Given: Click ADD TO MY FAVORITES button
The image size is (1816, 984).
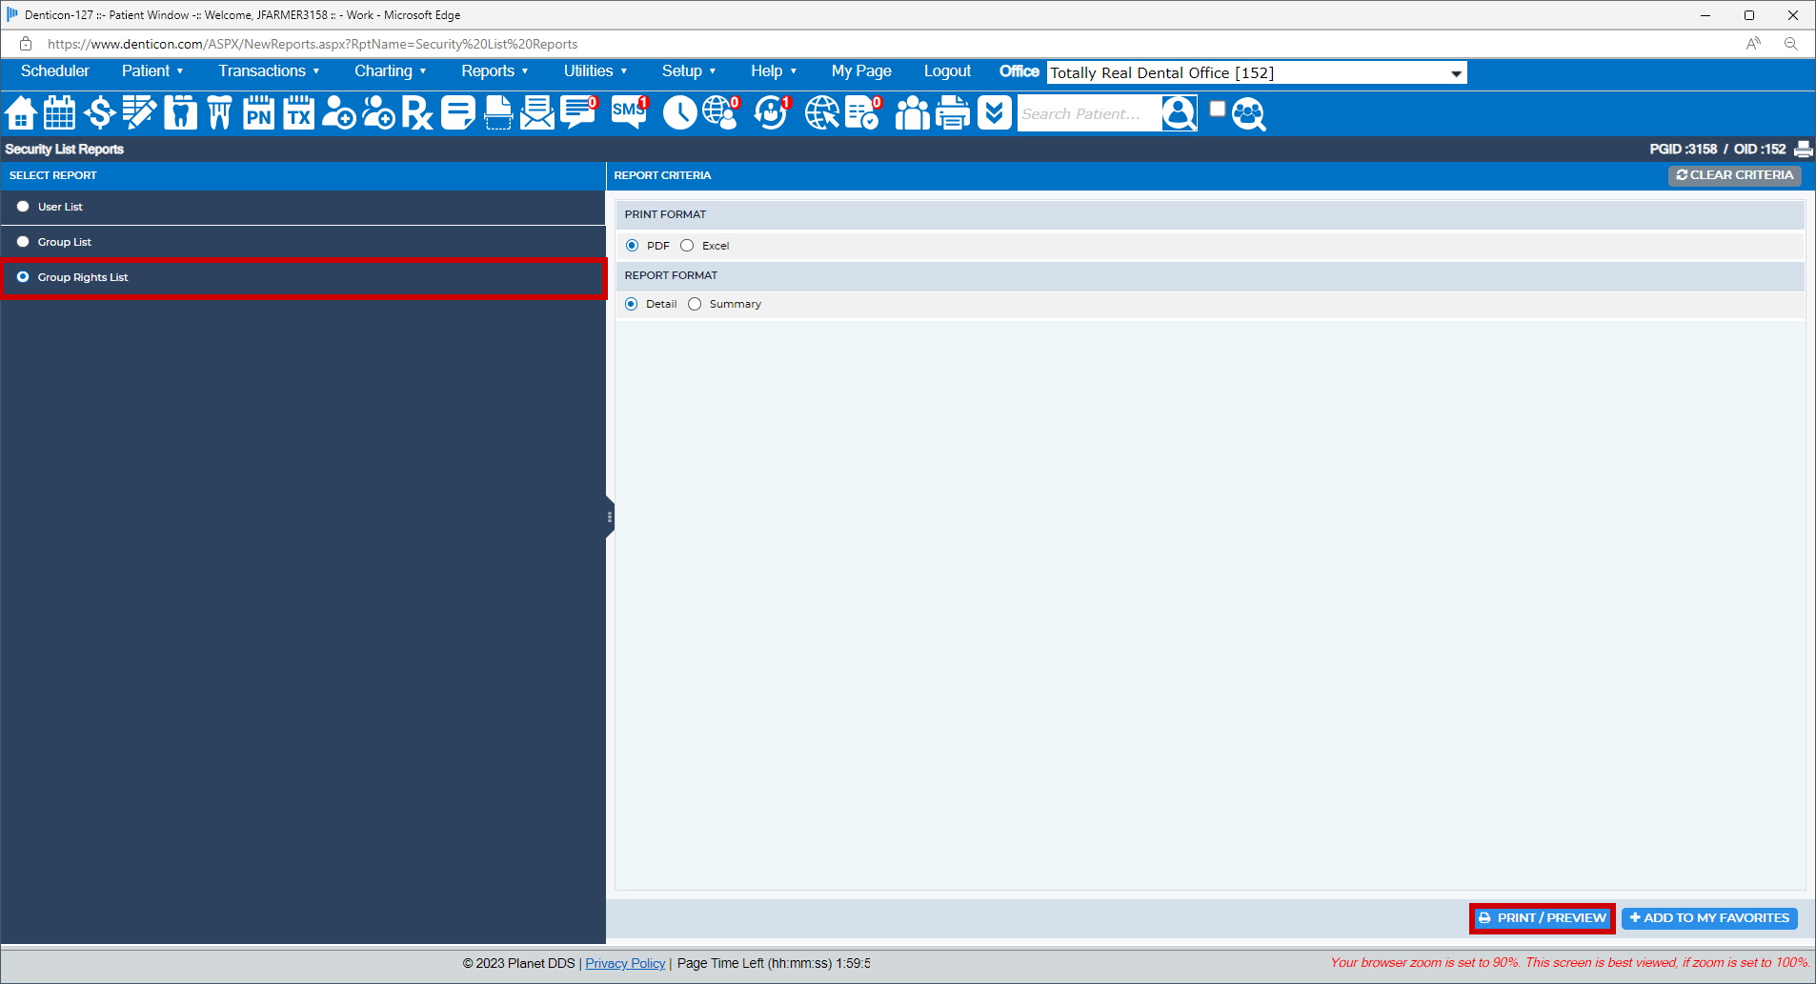Looking at the screenshot, I should coord(1709,918).
